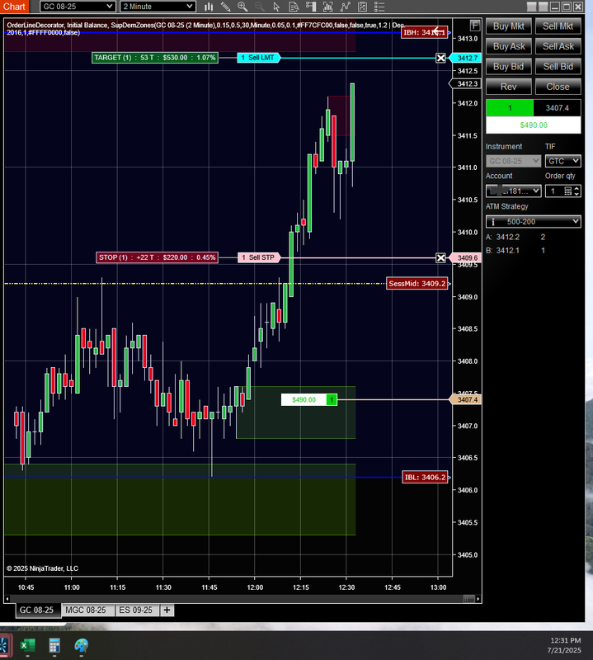
Task: Click the A: 3412.2 ask price text
Action: click(x=502, y=237)
